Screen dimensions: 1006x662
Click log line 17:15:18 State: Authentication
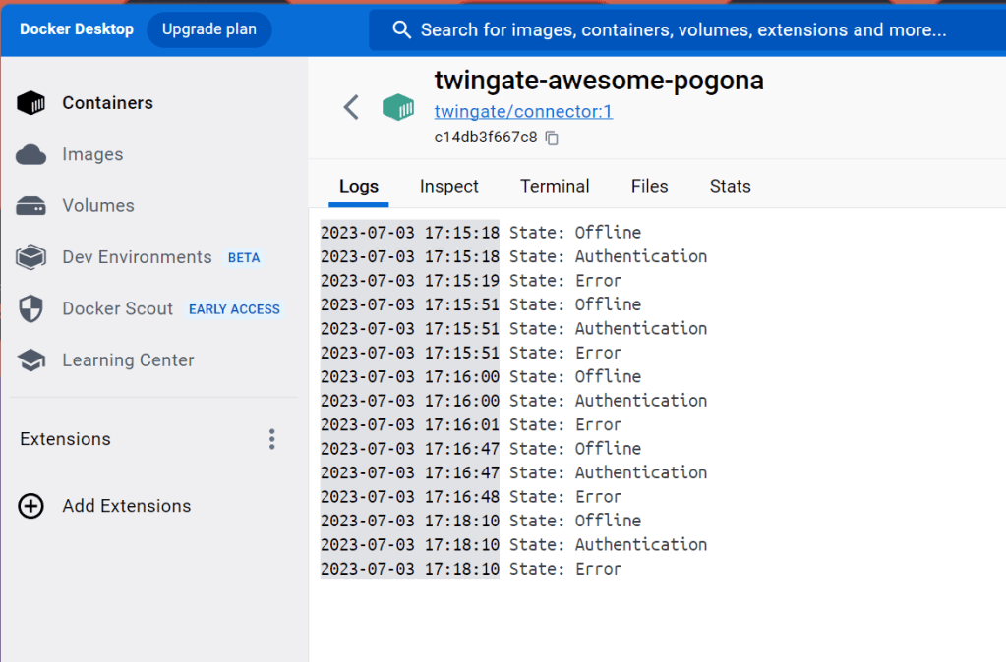coord(513,256)
